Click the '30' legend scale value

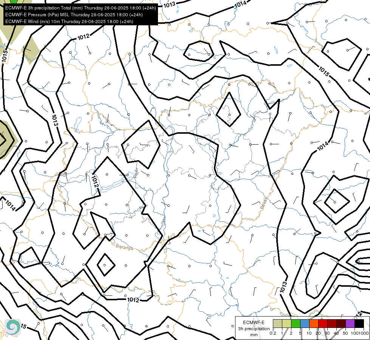(x=327, y=333)
